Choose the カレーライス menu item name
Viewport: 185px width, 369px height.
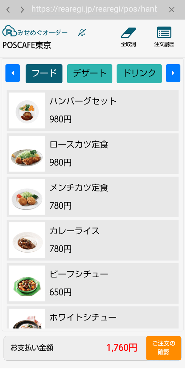[x=75, y=231]
